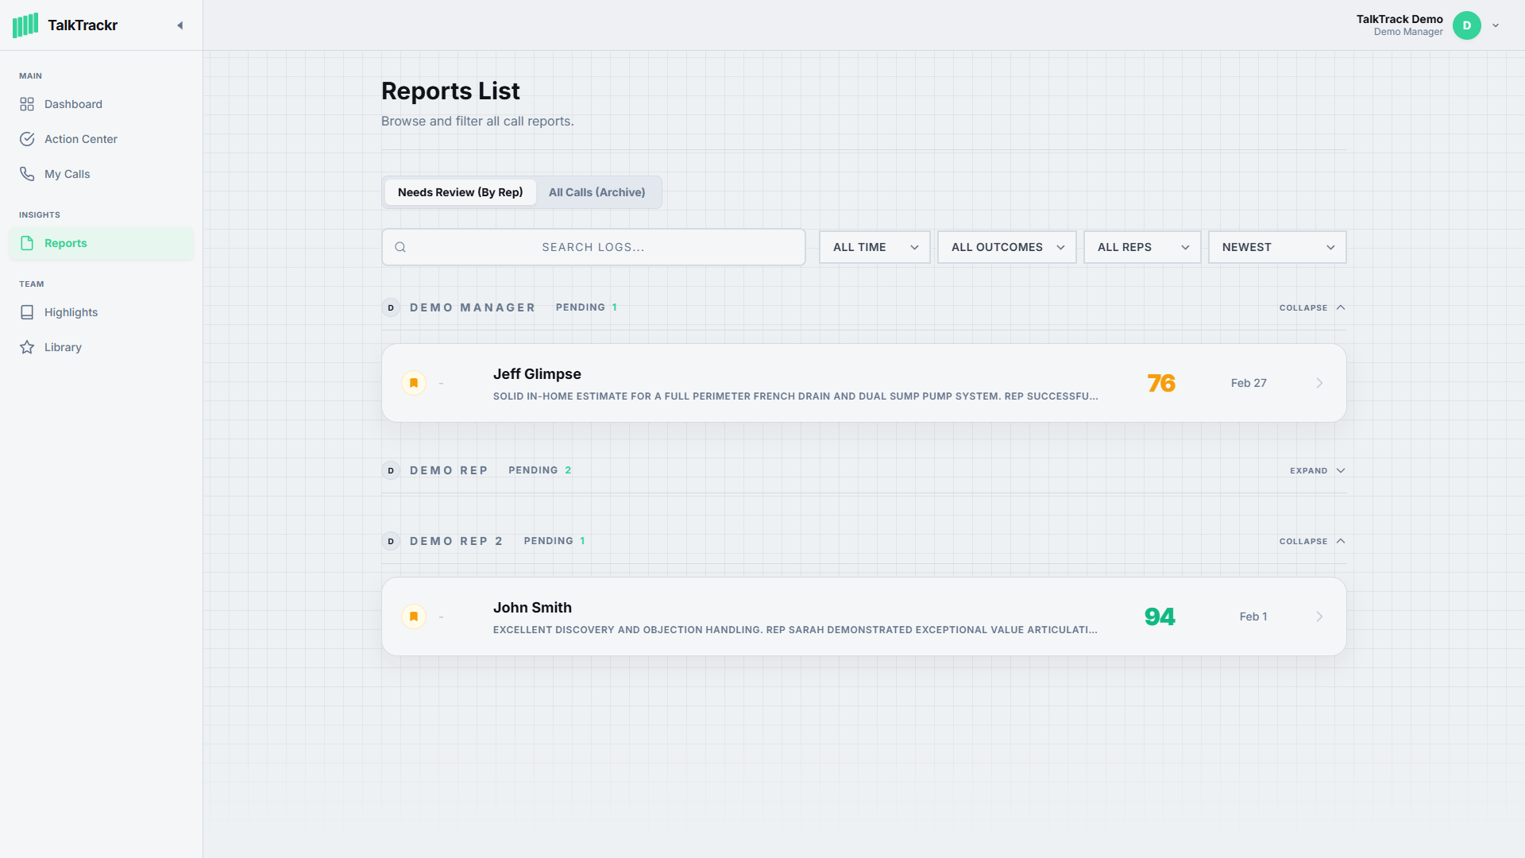Switch to All Calls (Archive) tab
Image resolution: width=1525 pixels, height=858 pixels.
click(x=596, y=192)
